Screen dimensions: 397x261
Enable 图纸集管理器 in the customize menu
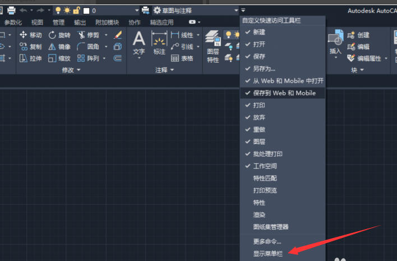pos(282,227)
